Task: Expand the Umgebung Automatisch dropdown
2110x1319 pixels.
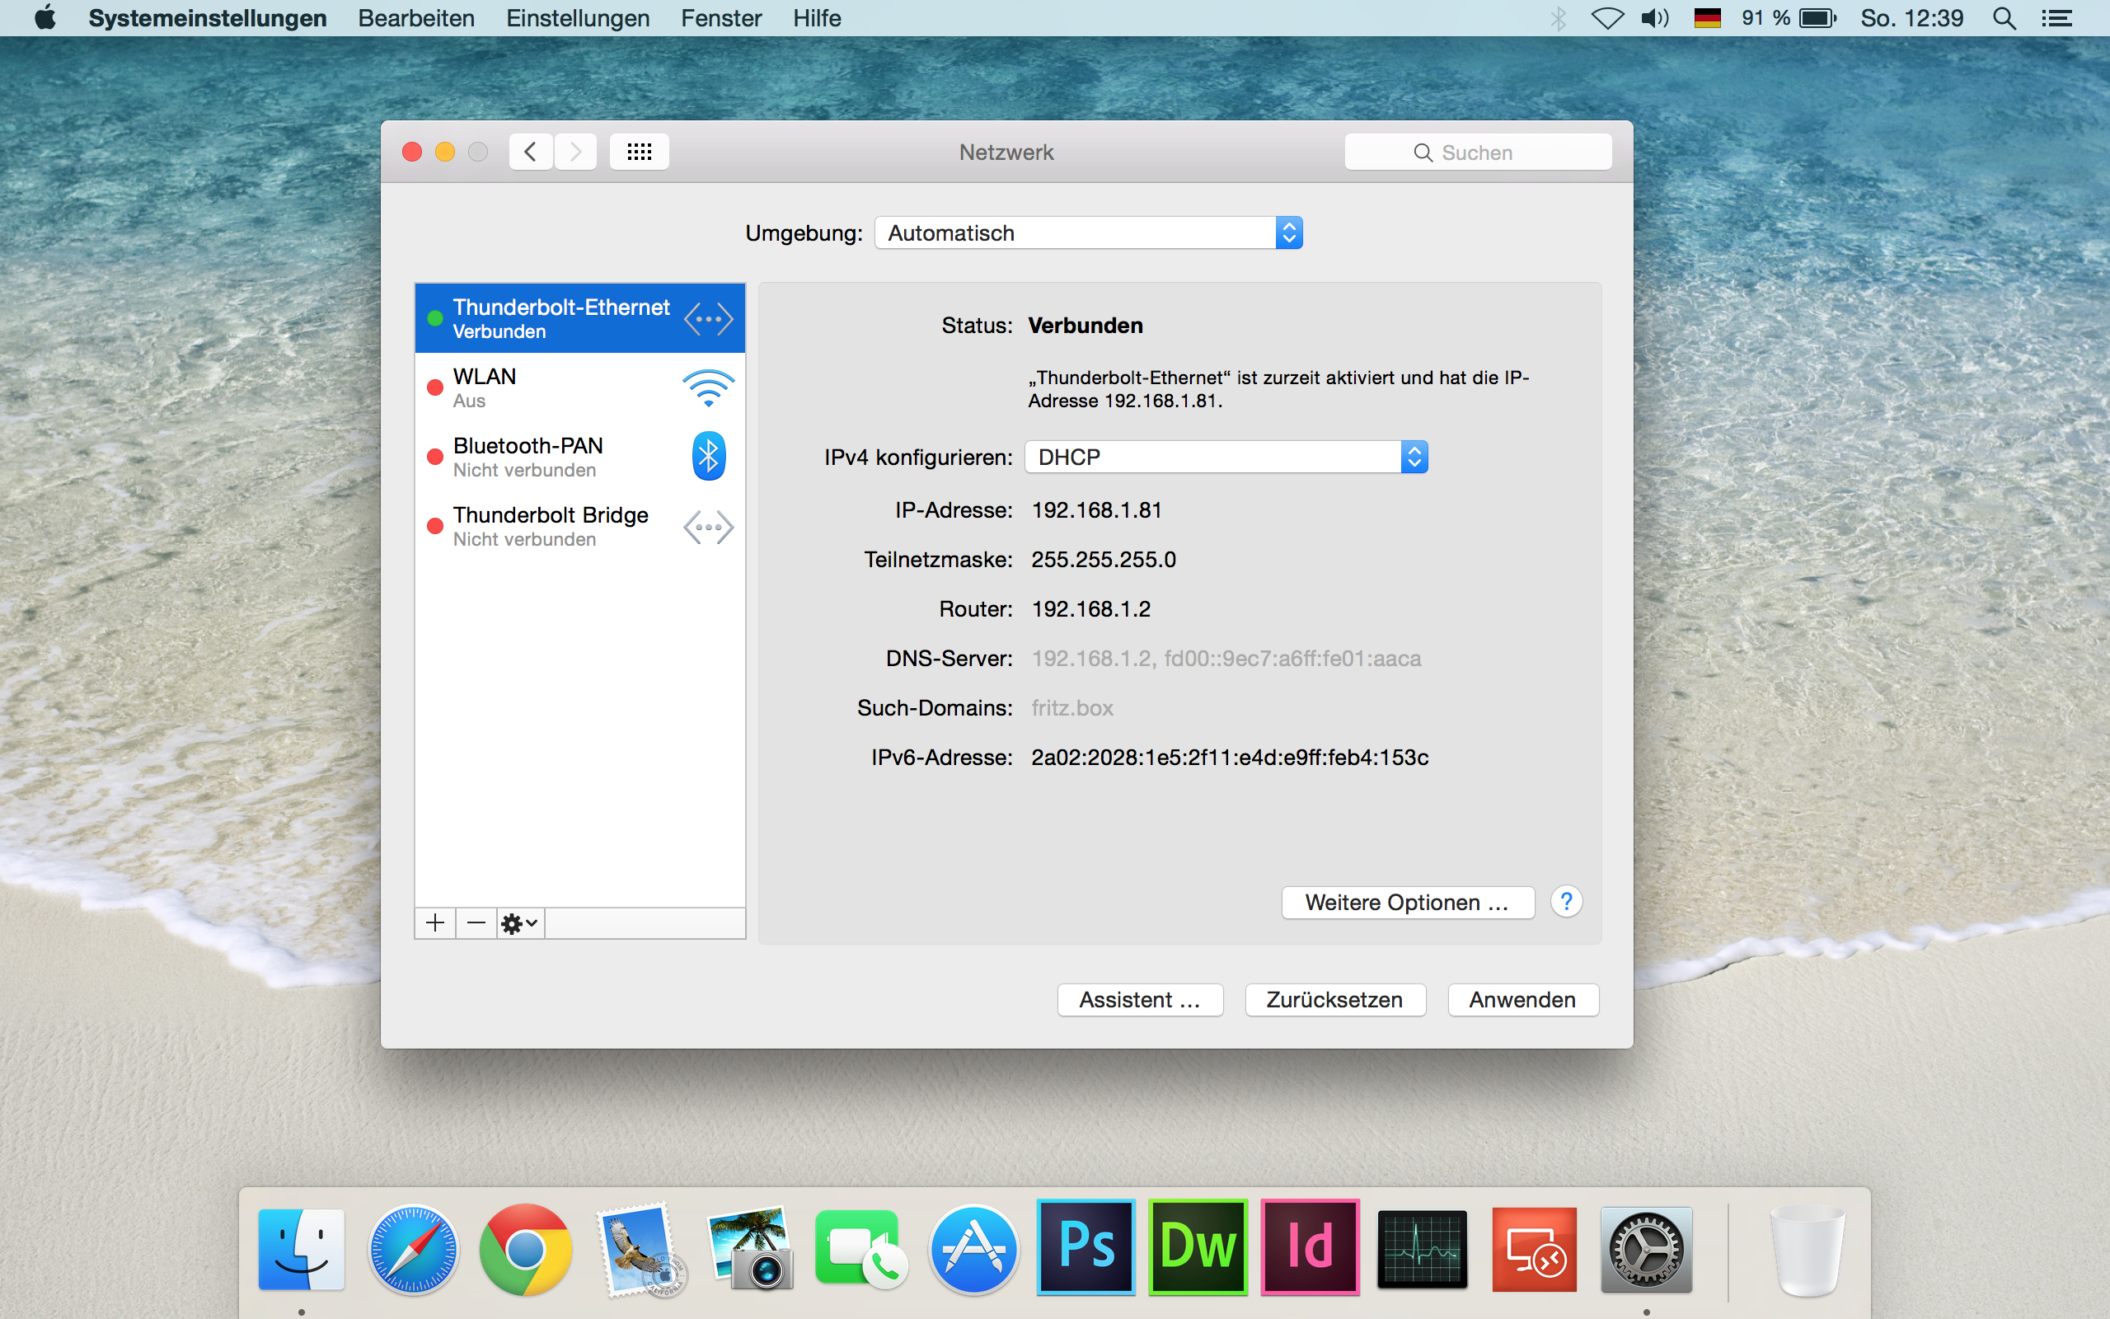Action: (x=1088, y=233)
